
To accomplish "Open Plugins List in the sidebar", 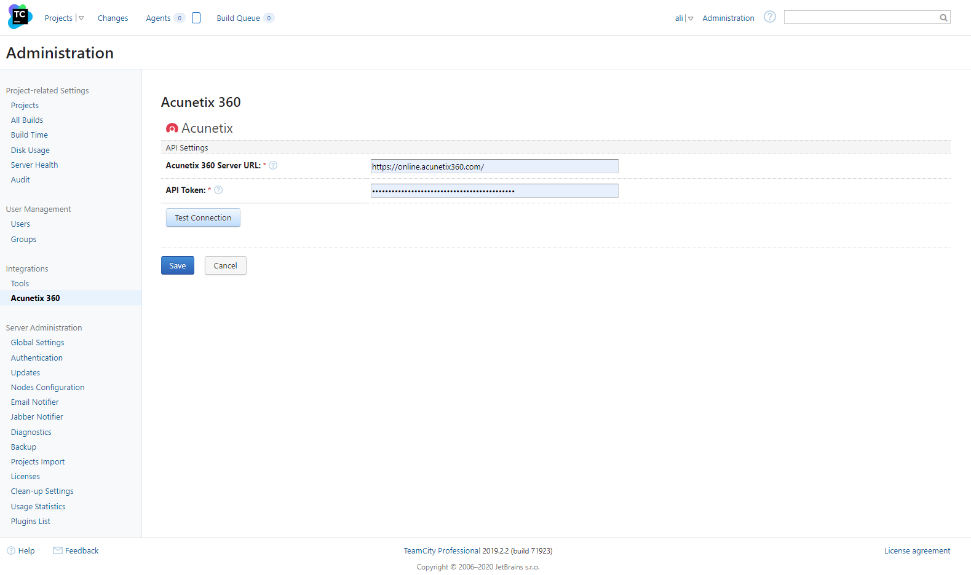I will pos(30,521).
